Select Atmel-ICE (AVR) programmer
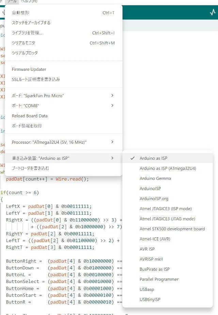The image size is (218, 315). (x=168, y=239)
